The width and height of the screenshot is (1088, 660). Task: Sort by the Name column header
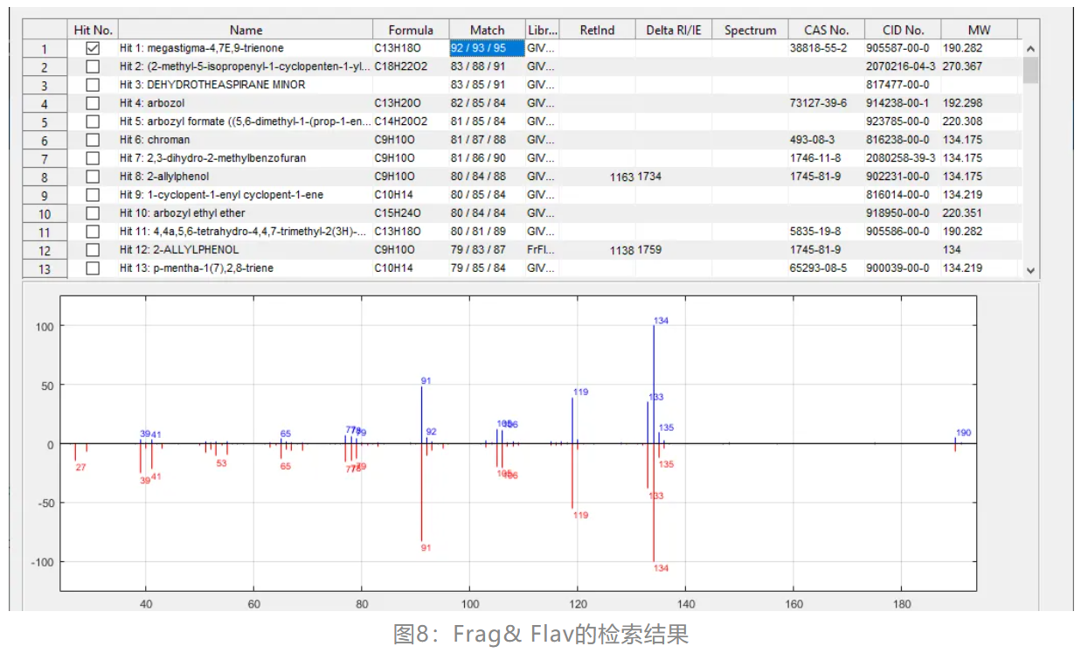[246, 30]
